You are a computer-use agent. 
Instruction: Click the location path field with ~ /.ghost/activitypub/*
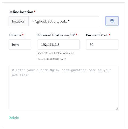pos(64,21)
